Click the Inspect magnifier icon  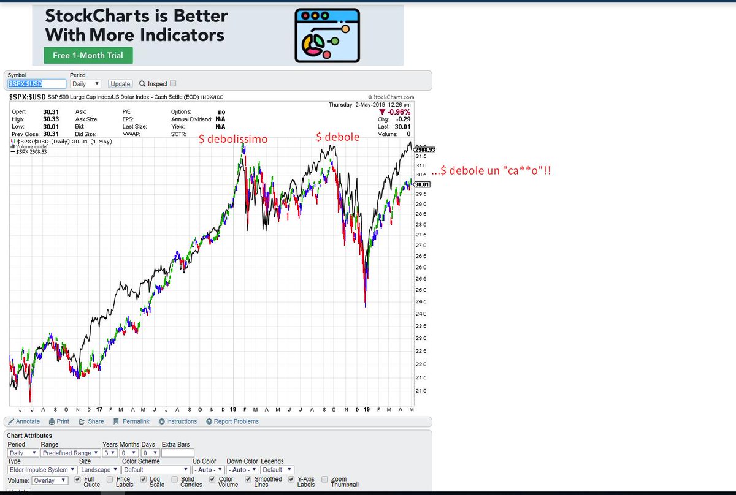(142, 84)
